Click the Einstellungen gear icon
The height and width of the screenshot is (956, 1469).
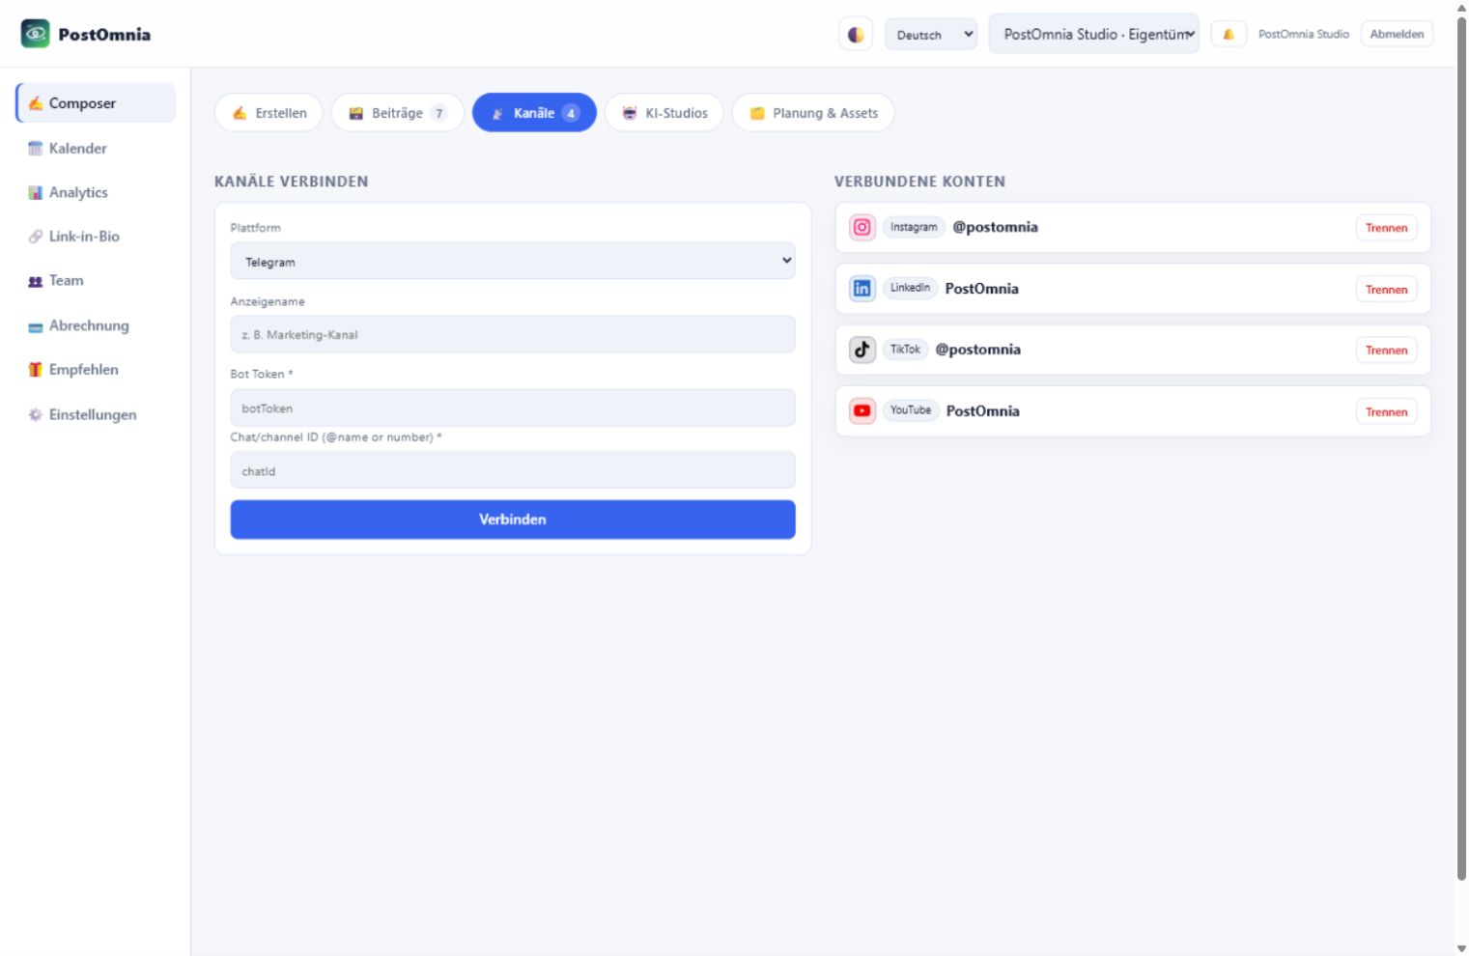click(x=36, y=414)
